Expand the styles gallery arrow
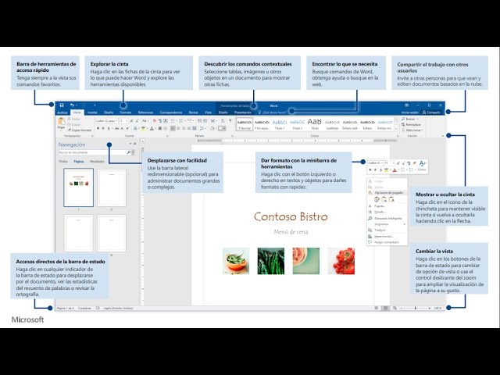The height and width of the screenshot is (375, 500). click(x=396, y=129)
